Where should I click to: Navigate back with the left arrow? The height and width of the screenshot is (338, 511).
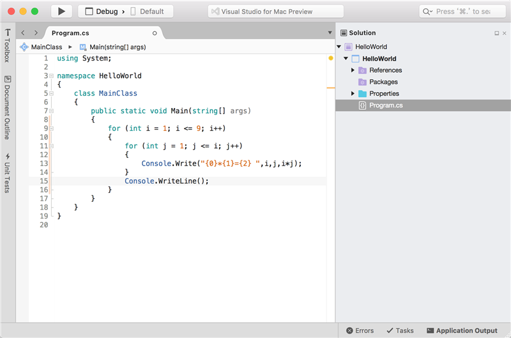tap(23, 33)
